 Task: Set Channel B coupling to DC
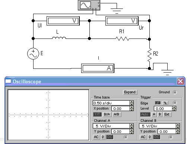157,137
